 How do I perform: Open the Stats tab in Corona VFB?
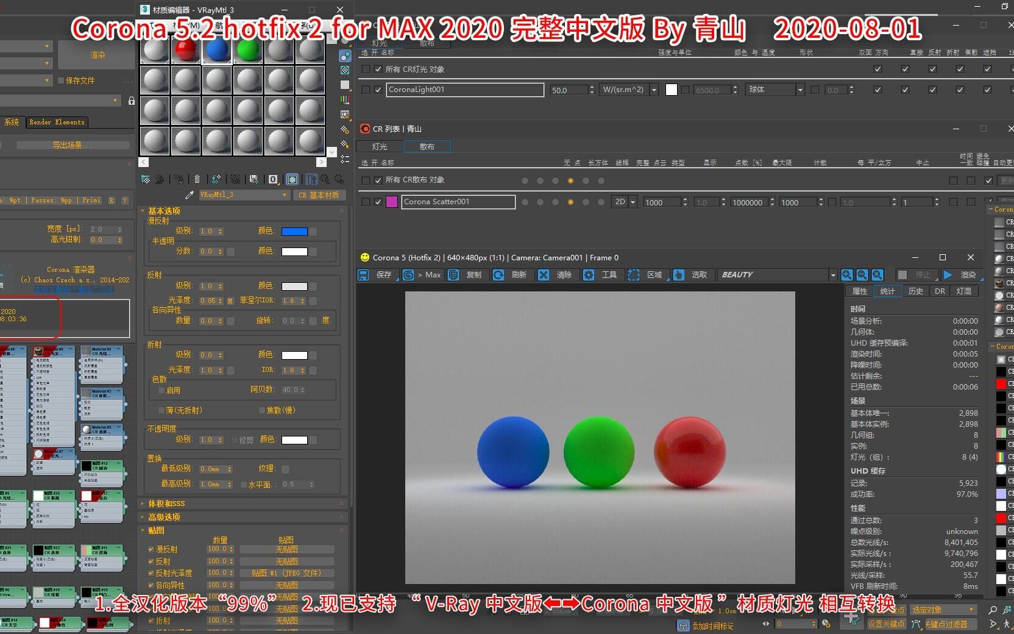click(887, 291)
